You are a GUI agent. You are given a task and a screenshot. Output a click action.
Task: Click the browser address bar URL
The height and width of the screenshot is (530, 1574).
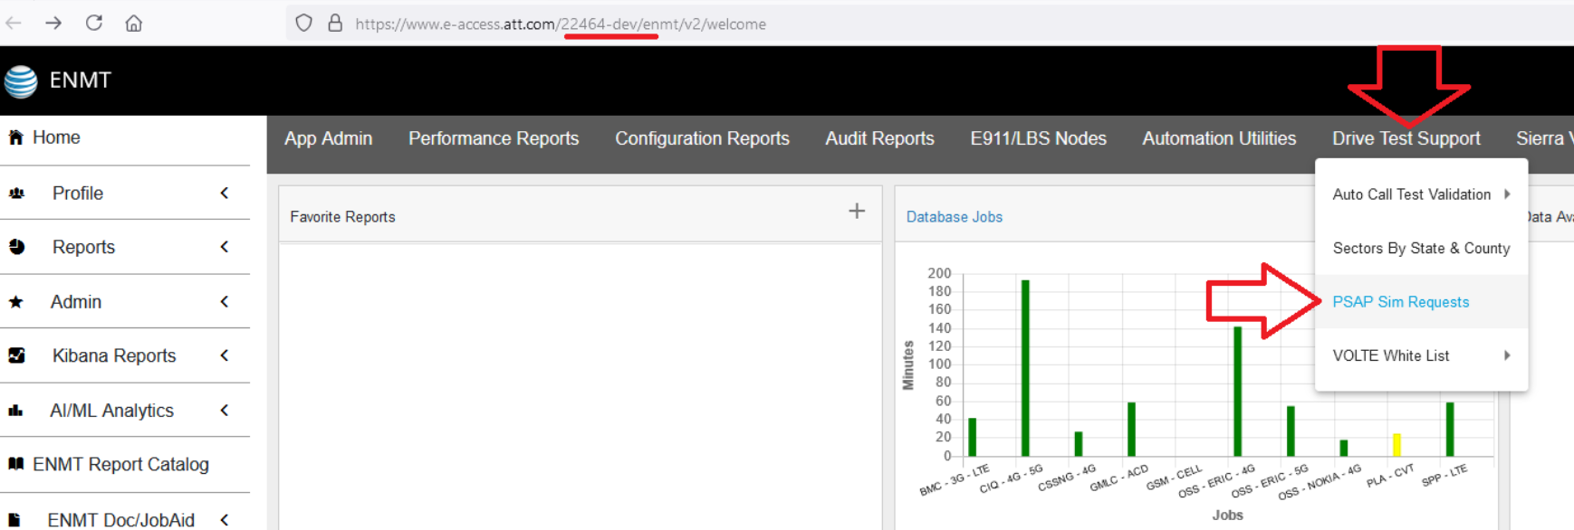pos(560,24)
